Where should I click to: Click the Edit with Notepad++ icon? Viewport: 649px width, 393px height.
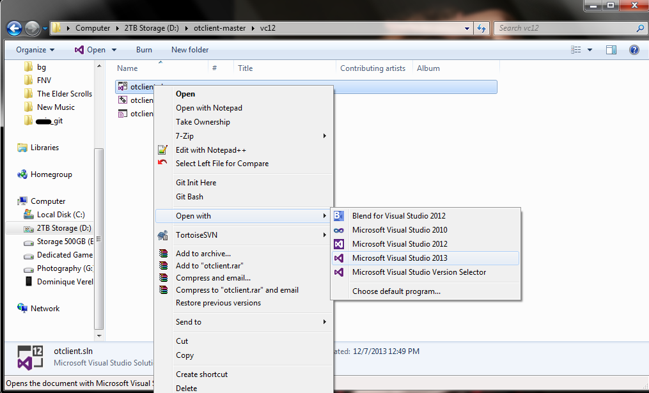coord(163,150)
